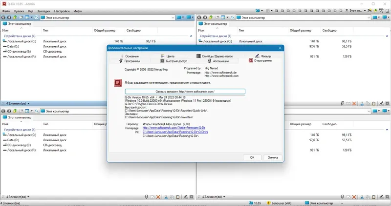Select 'Data (D:)' in the top-left pane
Viewport: 391px width, 206px height.
pyautogui.click(x=11, y=46)
